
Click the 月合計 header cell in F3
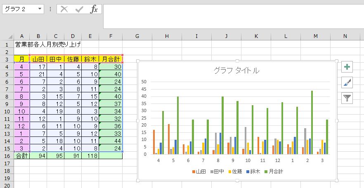point(111,59)
